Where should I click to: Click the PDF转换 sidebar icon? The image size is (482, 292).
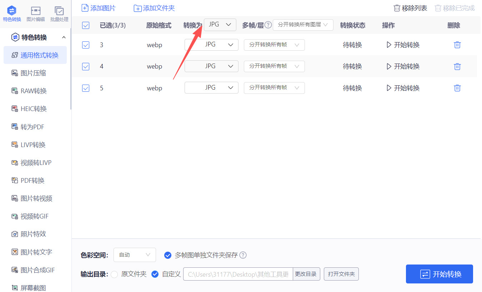pos(15,181)
